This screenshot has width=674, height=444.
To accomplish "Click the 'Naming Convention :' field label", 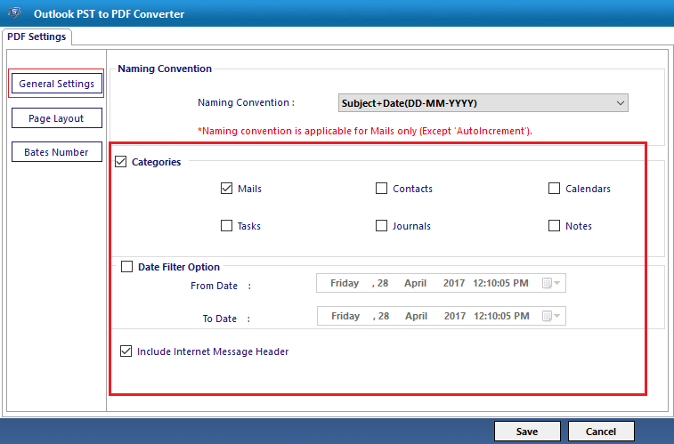I will click(x=246, y=102).
